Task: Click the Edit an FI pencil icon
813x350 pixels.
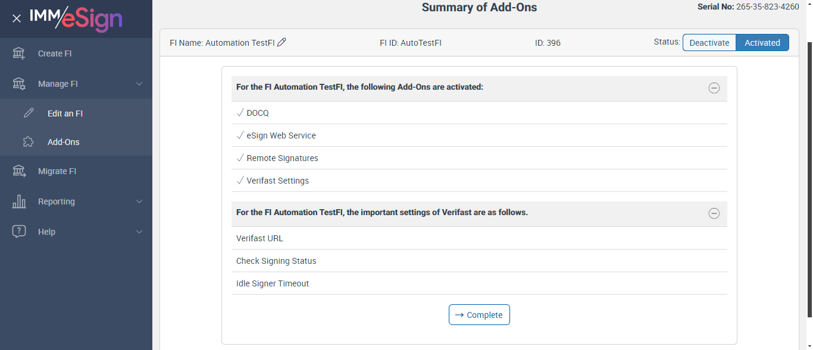Action: [29, 113]
